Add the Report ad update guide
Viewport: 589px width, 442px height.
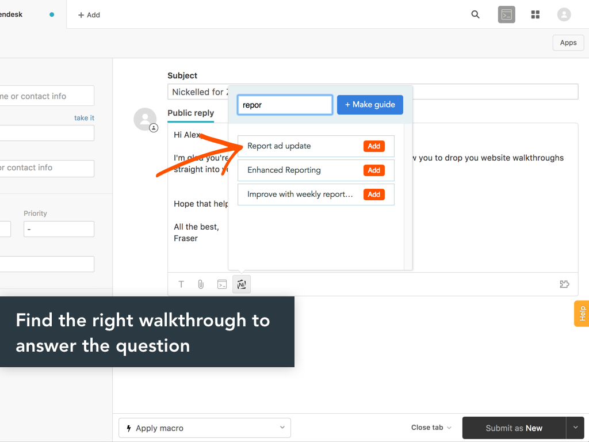coord(374,146)
